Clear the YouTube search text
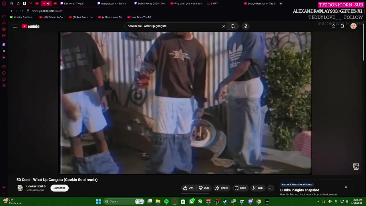 [x=224, y=26]
